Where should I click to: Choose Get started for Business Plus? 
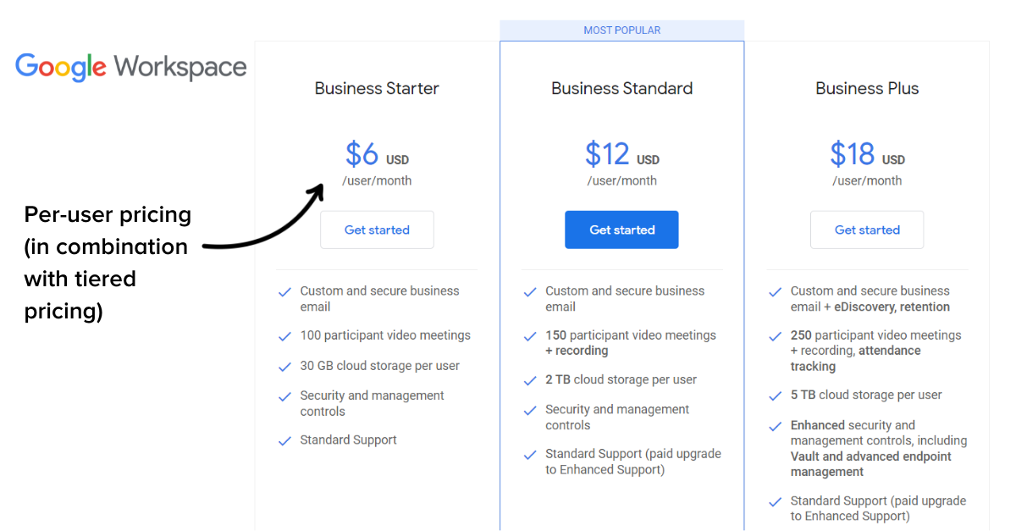pyautogui.click(x=867, y=230)
